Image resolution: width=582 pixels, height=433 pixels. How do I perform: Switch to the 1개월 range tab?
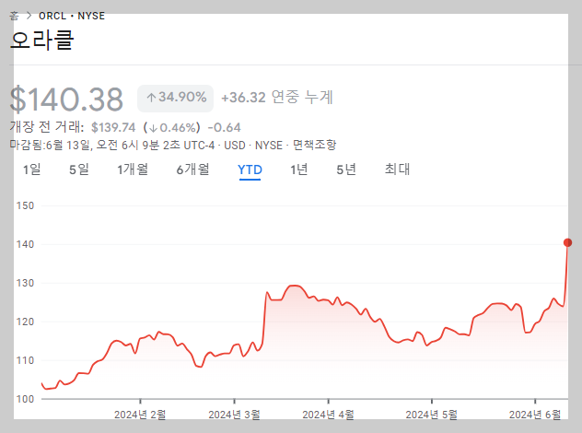(x=133, y=170)
